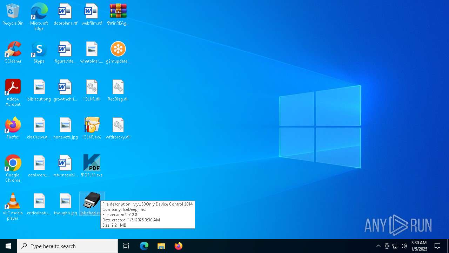
Task: Open Task View on the taskbar
Action: coord(126,246)
